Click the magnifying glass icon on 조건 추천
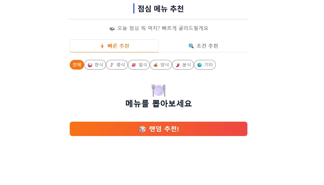Viewport: 324px width, 185px height. point(191,46)
